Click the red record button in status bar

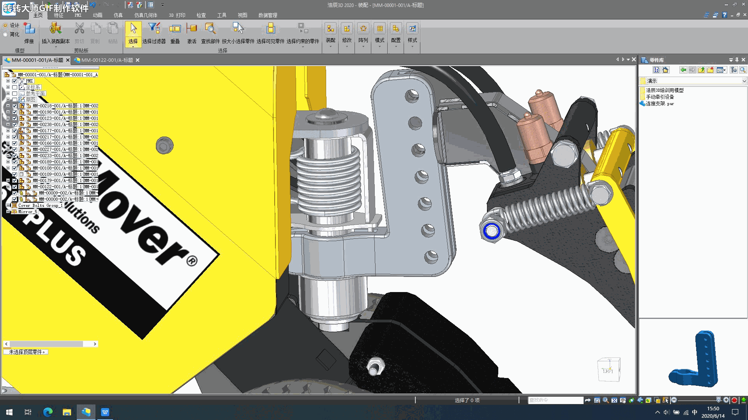(734, 400)
